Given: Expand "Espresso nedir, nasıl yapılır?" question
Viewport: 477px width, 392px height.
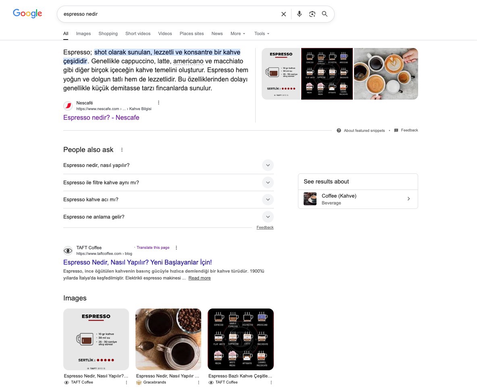Looking at the screenshot, I should point(169,165).
